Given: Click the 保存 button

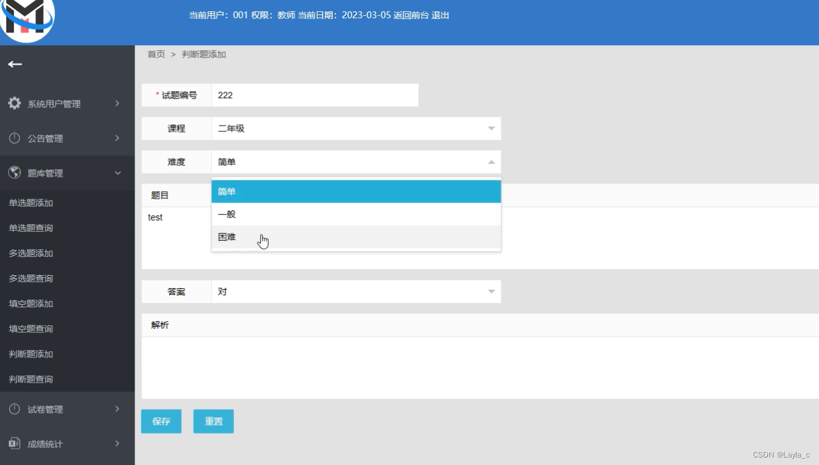Looking at the screenshot, I should click(x=161, y=421).
